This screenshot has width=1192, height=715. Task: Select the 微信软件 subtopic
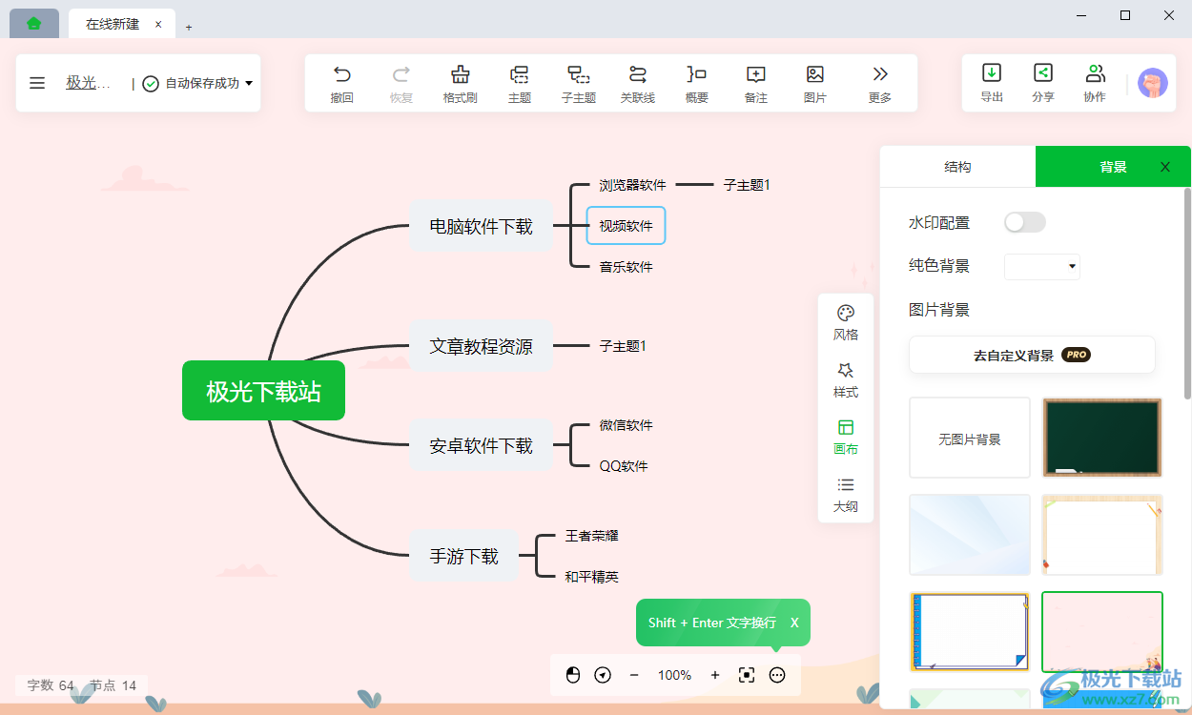(626, 425)
